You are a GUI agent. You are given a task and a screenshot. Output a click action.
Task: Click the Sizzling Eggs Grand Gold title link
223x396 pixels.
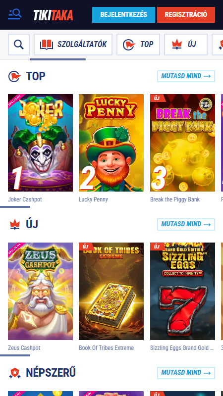[182, 348]
